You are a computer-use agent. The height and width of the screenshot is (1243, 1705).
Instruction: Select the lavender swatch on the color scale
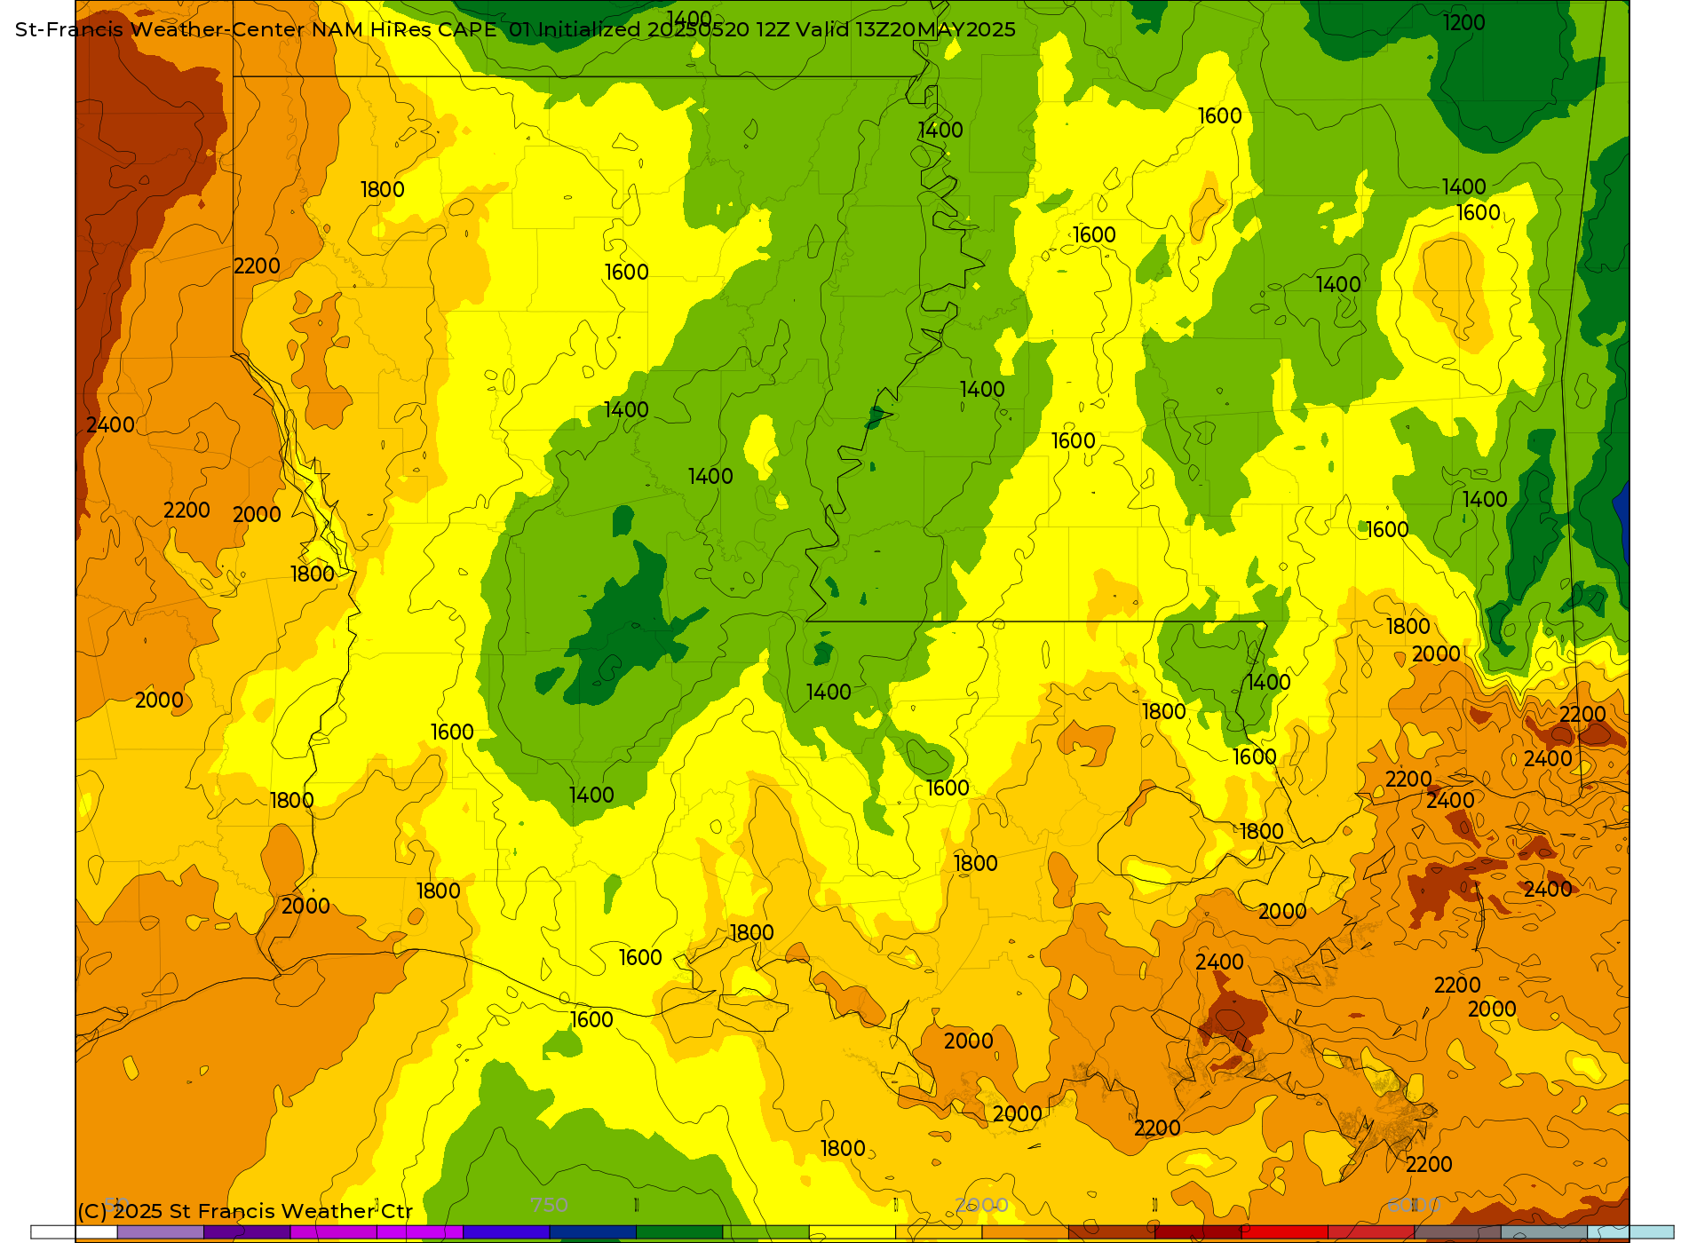coord(160,1232)
